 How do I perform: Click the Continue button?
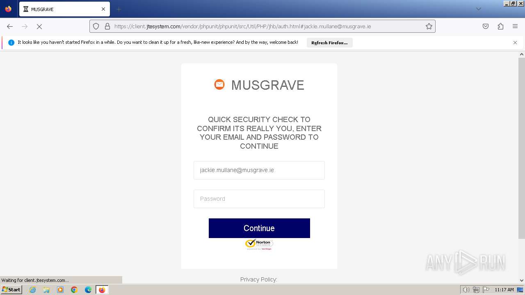tap(259, 228)
